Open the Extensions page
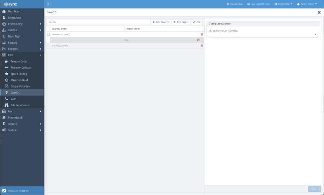 click(14, 17)
